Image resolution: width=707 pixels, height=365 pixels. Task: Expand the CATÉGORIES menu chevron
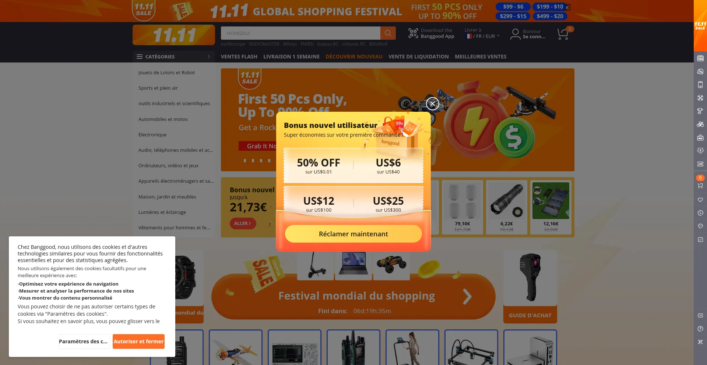(x=208, y=57)
